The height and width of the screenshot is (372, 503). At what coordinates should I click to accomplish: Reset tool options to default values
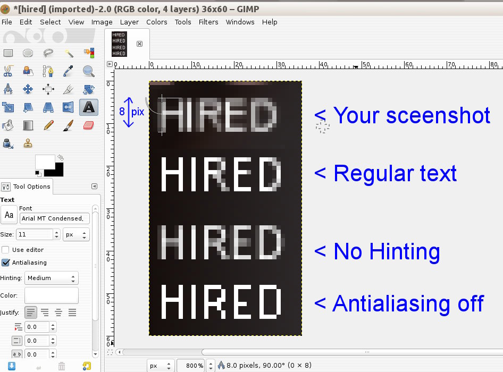pos(87,366)
